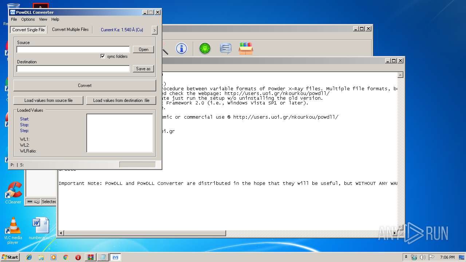This screenshot has height=262, width=466.
Task: Click the taskbar clock showing 7:06 PM
Action: coord(447,257)
